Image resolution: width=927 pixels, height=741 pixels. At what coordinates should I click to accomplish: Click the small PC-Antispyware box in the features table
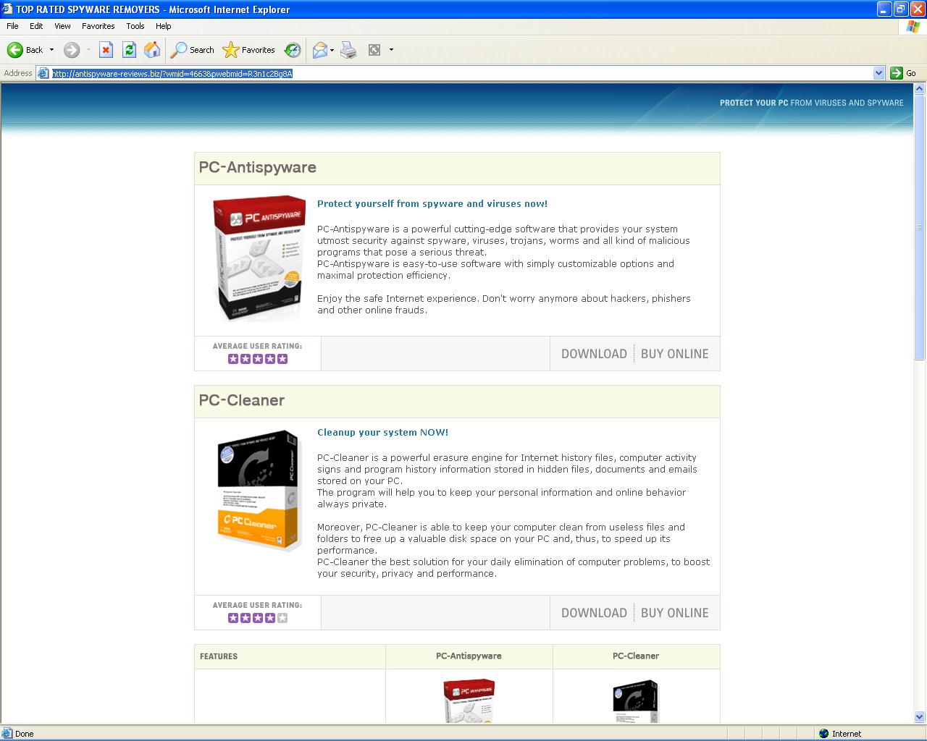pos(469,700)
